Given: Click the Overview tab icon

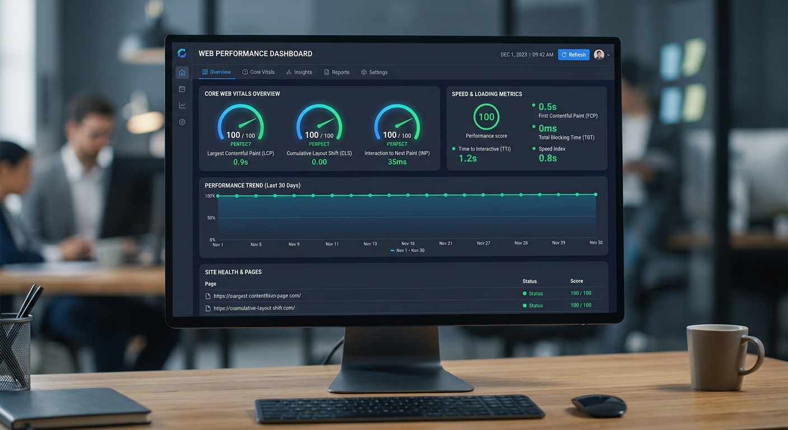Looking at the screenshot, I should coord(205,72).
